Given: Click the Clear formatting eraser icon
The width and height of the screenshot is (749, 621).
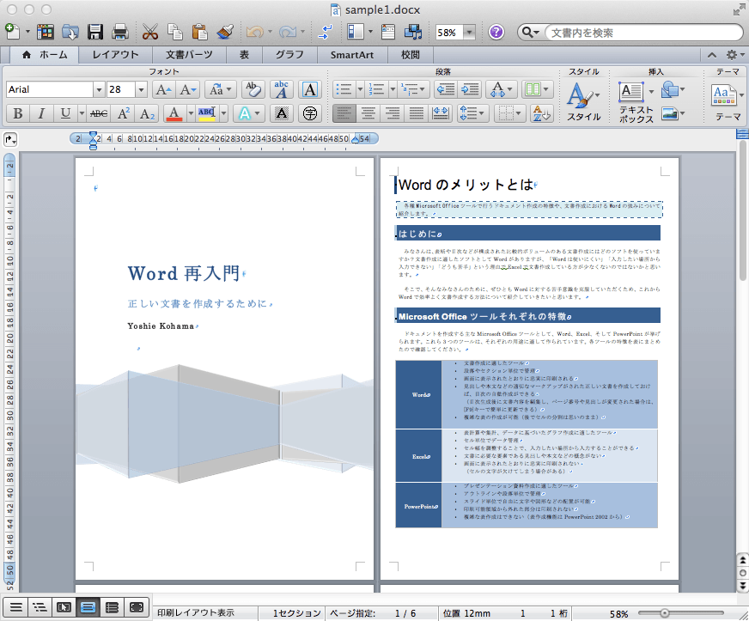Looking at the screenshot, I should (253, 89).
